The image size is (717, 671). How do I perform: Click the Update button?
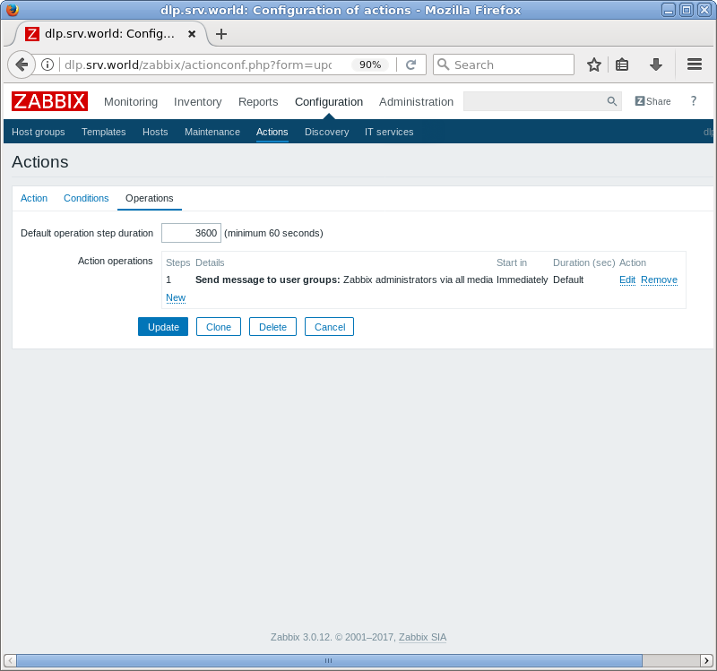pos(163,327)
